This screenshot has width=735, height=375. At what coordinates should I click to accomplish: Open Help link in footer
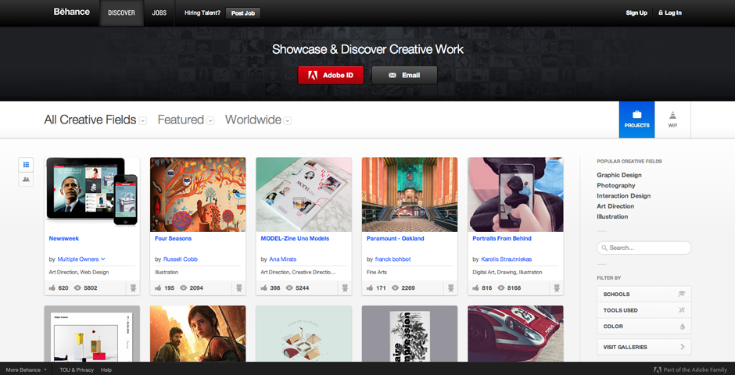(x=106, y=370)
